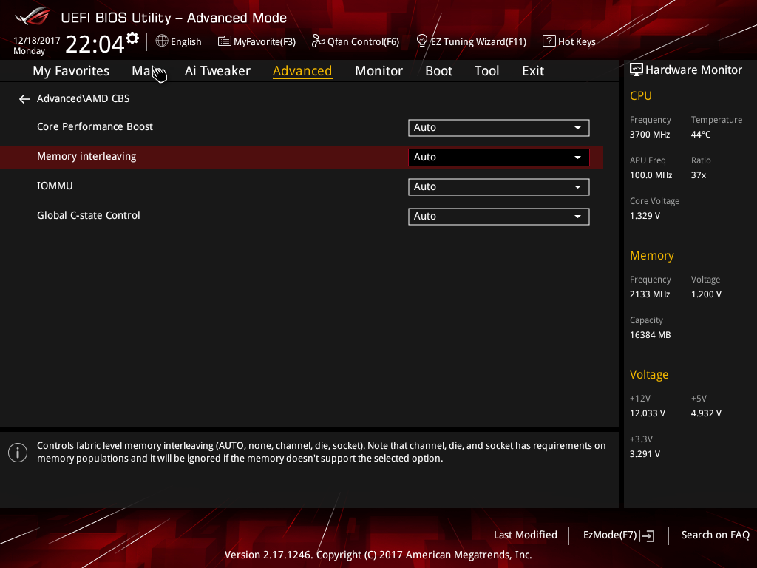The height and width of the screenshot is (568, 757).
Task: Open Qfan Control(F6)
Action: click(363, 42)
